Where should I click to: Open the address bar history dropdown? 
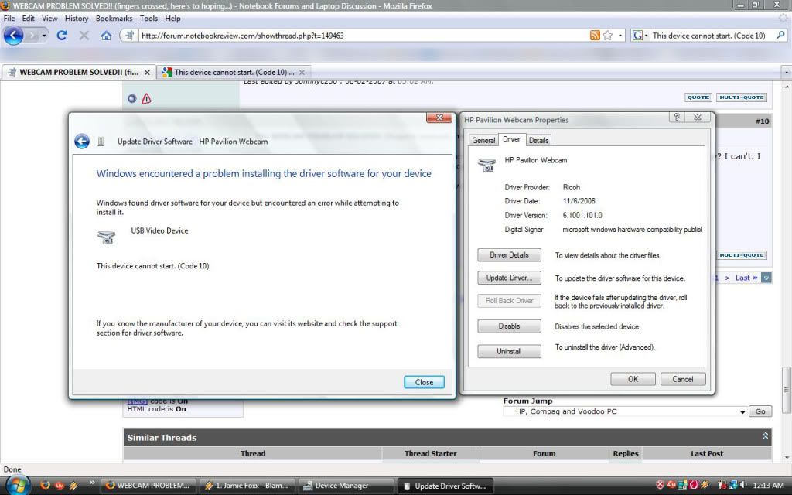(620, 36)
